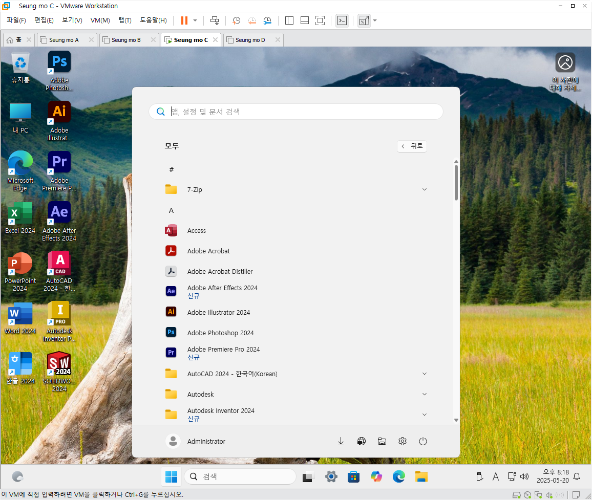This screenshot has height=500, width=592.
Task: Open Adobe Illustrator desktop shortcut
Action: (x=59, y=121)
